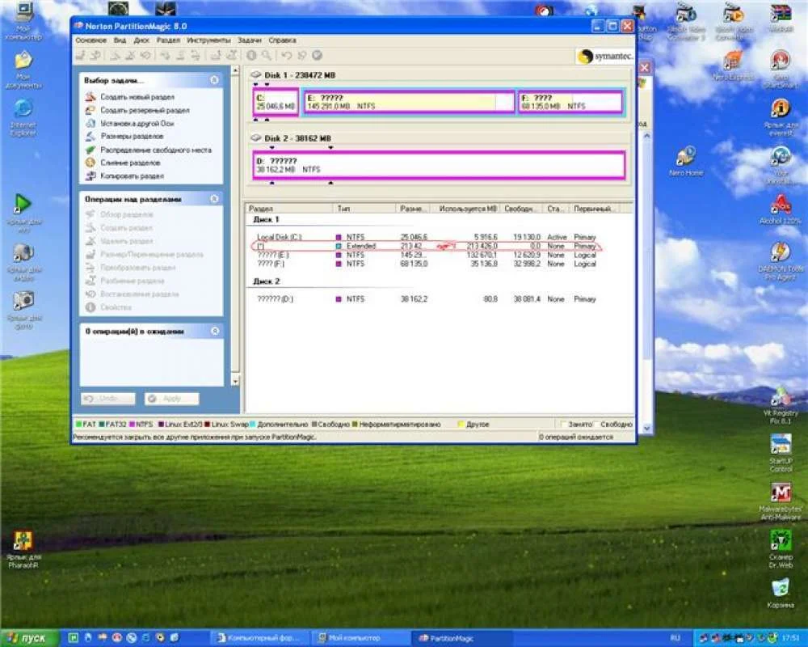Click the NTFS legend color swatch

[133, 424]
